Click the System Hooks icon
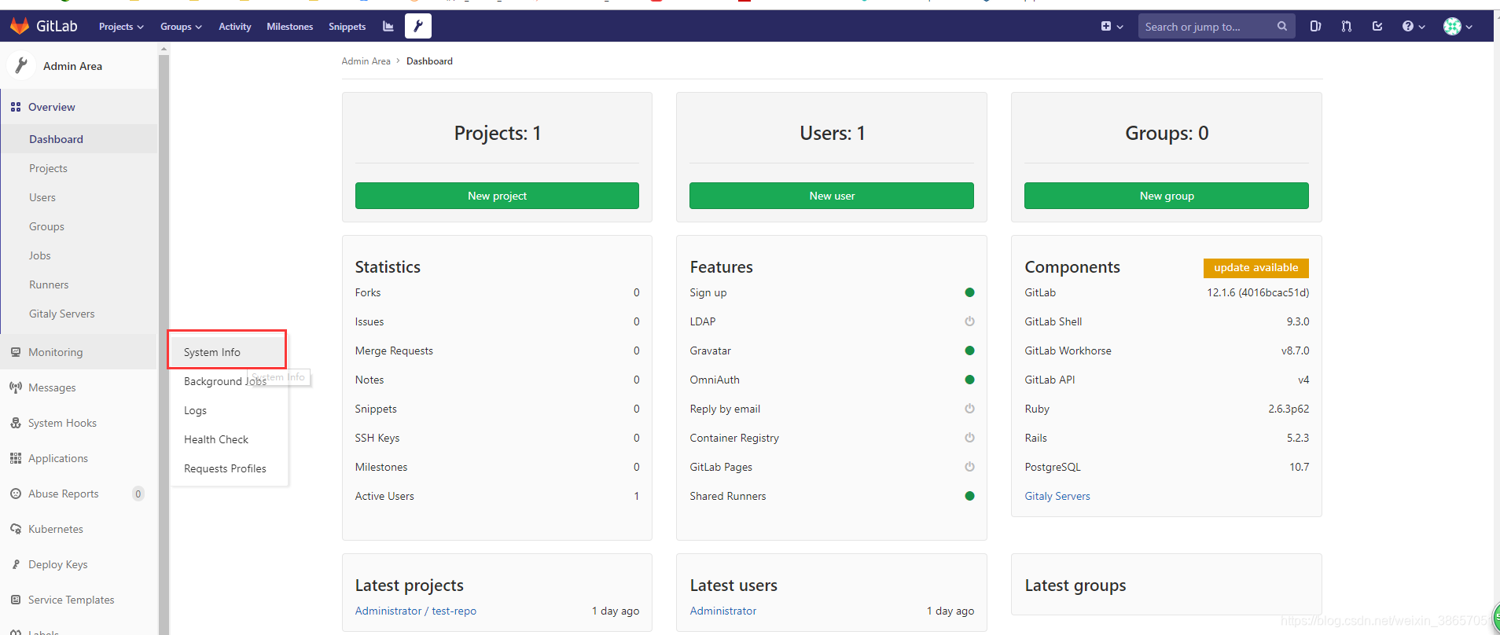 tap(16, 423)
